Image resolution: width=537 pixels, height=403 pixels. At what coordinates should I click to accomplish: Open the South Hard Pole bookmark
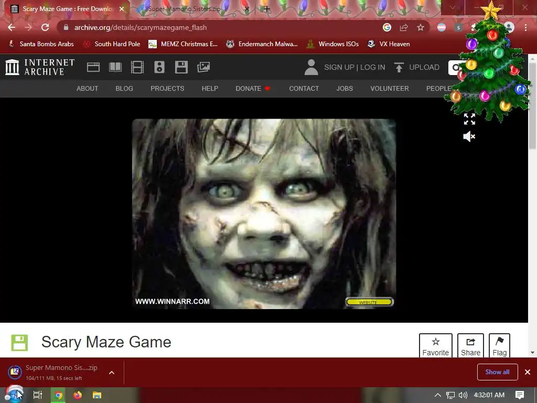112,44
